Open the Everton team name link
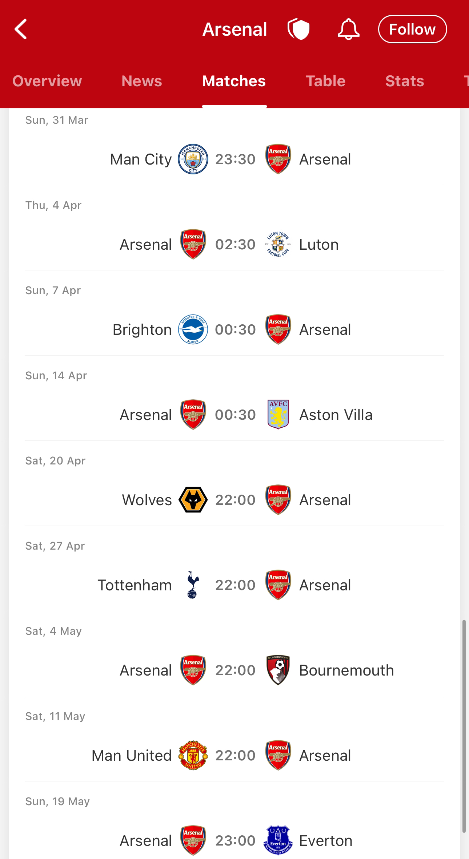Screen dimensions: 469x859 326,840
